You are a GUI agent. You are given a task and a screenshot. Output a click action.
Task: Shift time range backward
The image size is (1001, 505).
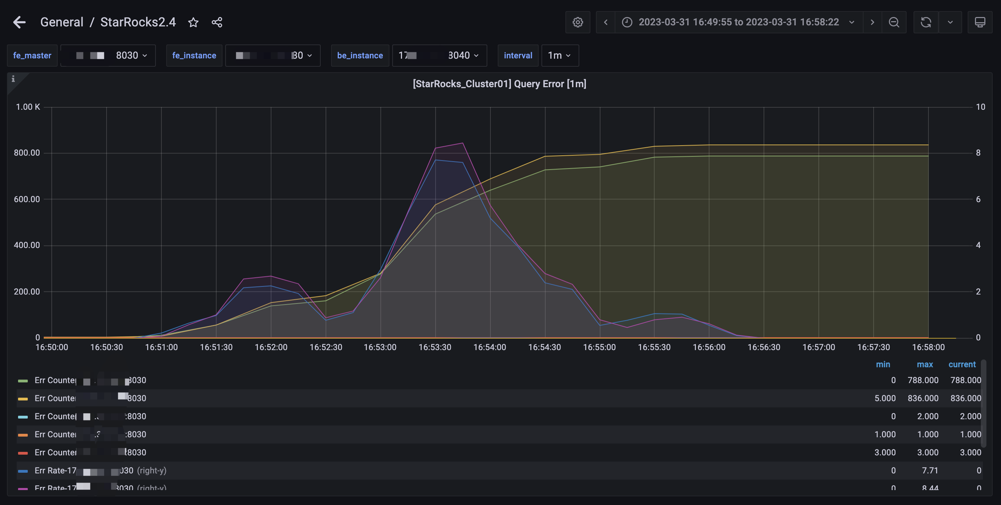605,22
